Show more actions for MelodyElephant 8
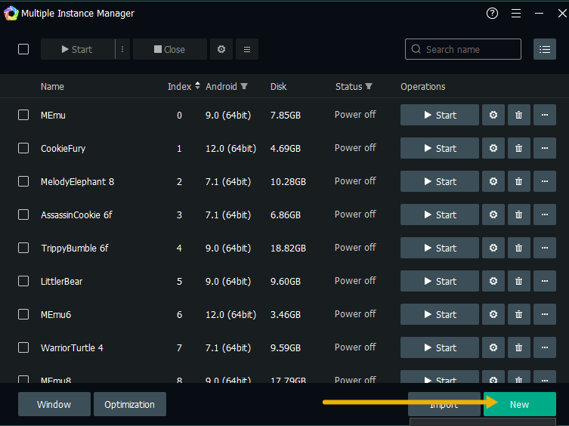The height and width of the screenshot is (426, 569). [x=545, y=181]
